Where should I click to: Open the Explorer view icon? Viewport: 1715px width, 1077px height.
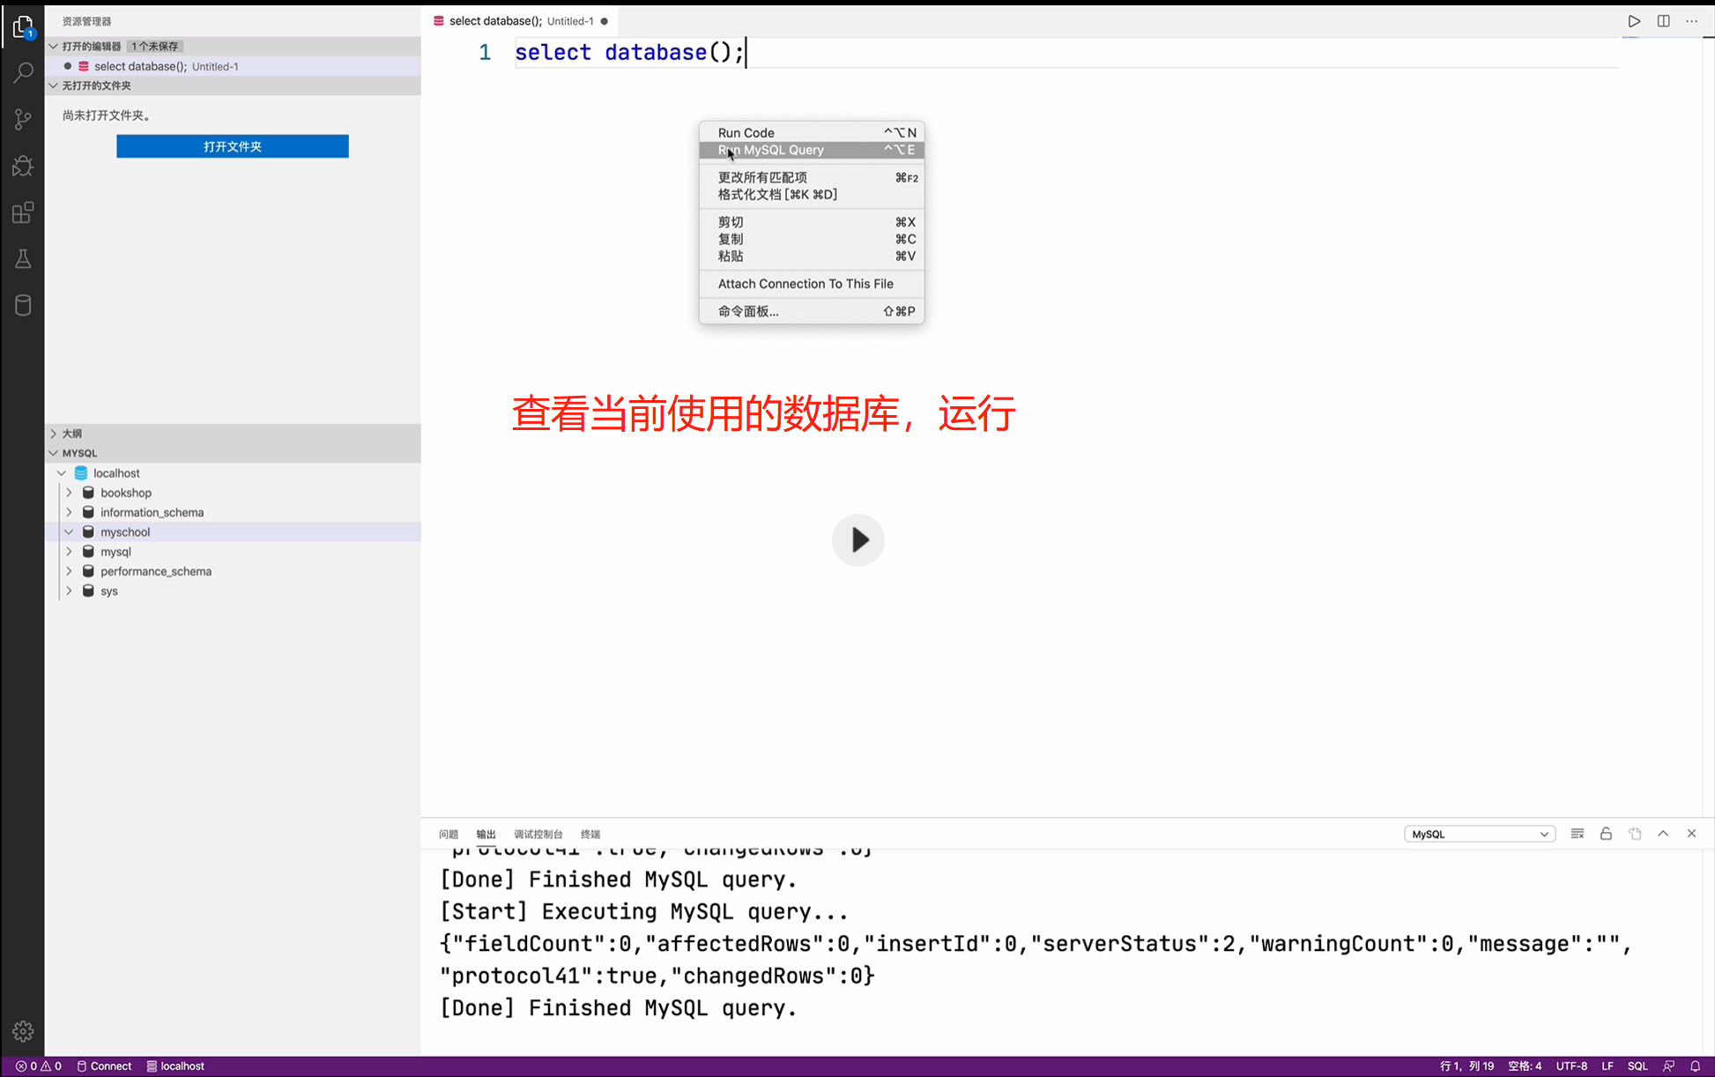[23, 26]
